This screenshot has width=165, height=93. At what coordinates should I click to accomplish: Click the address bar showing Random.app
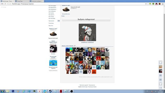pos(76,4)
